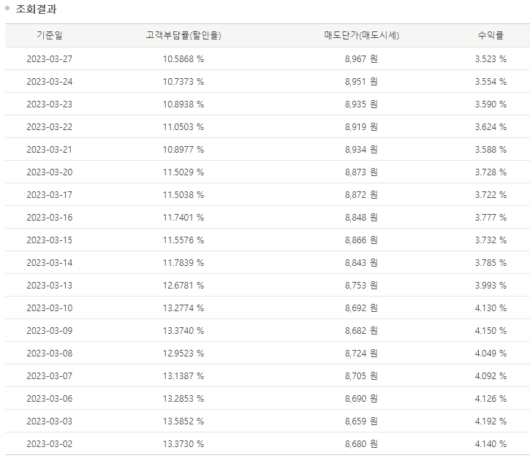Select date 2023-03-20
The image size is (530, 458).
(x=50, y=172)
